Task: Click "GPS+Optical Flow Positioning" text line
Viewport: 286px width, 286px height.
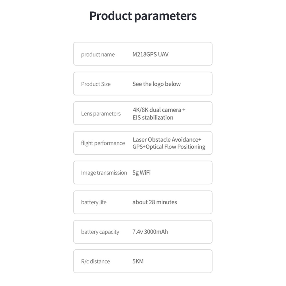Action: 169,147
